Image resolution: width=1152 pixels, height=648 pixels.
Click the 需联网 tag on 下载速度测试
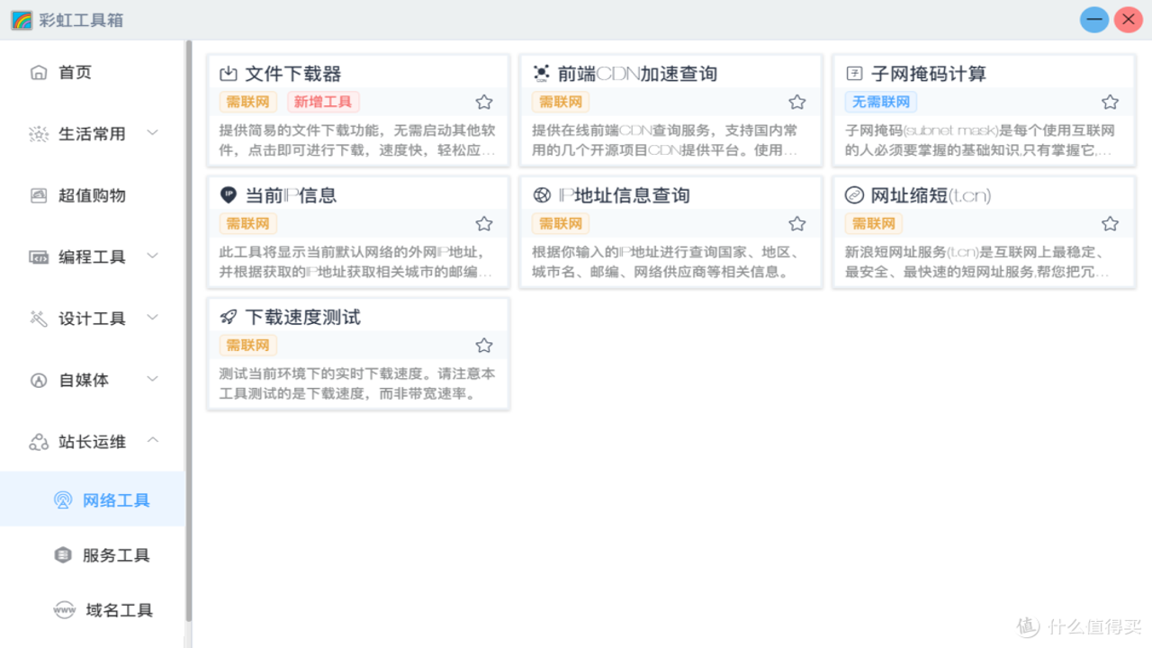247,345
